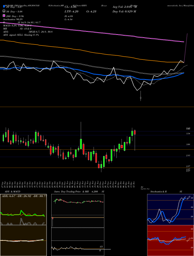Viewport: 194px width, 256px height.
Task: Select the '200 Day = 3.96' legend text
Action: click(x=15, y=16)
